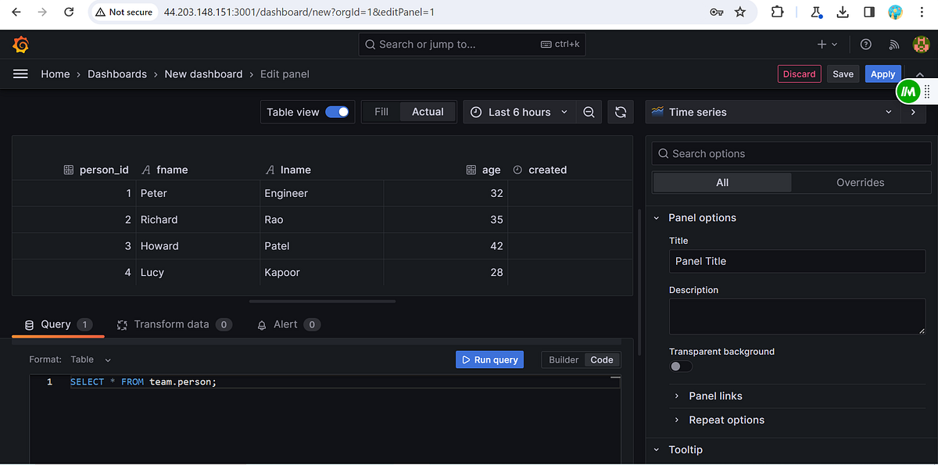938x465 pixels.
Task: Click the Panel Title input field
Action: [x=797, y=260]
